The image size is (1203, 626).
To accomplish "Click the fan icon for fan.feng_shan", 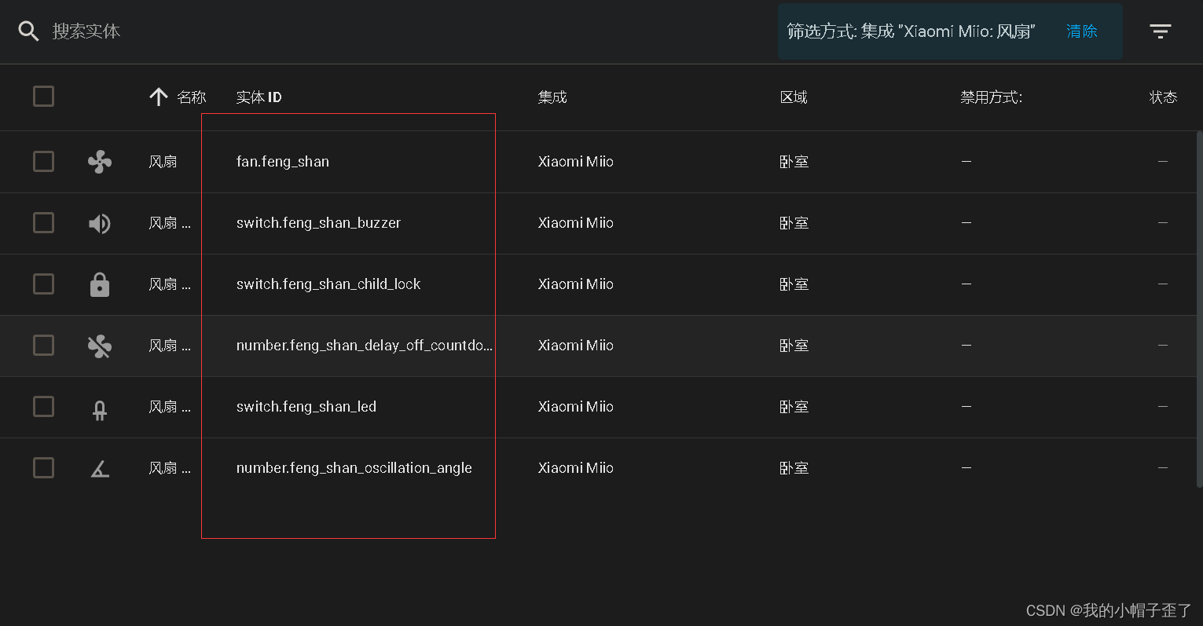I will (x=100, y=162).
